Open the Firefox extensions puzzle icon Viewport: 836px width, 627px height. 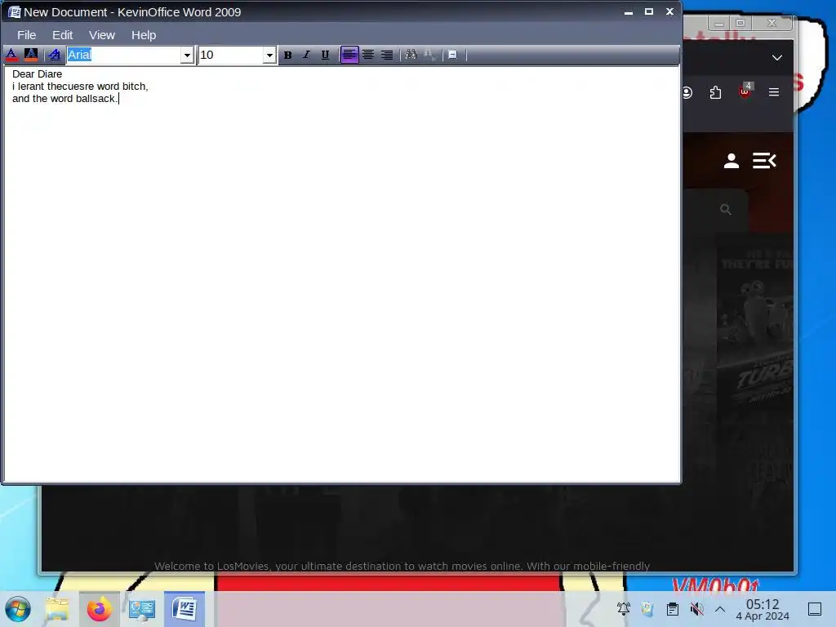pos(715,93)
